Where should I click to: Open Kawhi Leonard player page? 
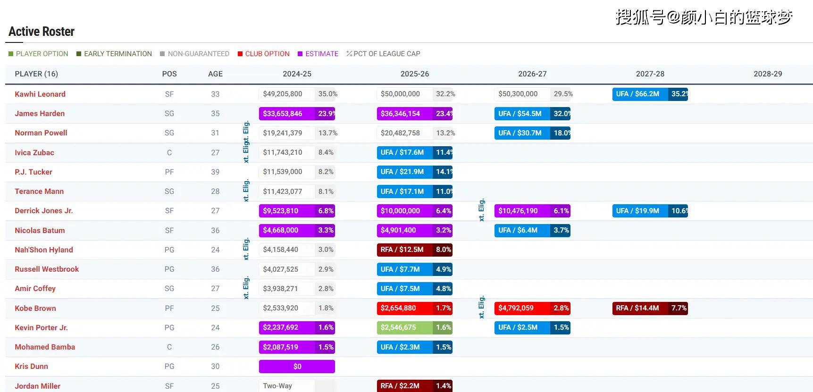point(40,94)
